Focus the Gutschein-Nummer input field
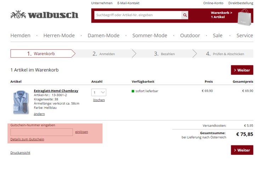Screen dimensions: 262x171 point(42,132)
